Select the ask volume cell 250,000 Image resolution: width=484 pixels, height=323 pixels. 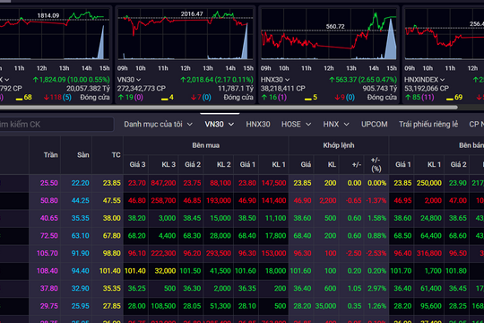pyautogui.click(x=429, y=183)
